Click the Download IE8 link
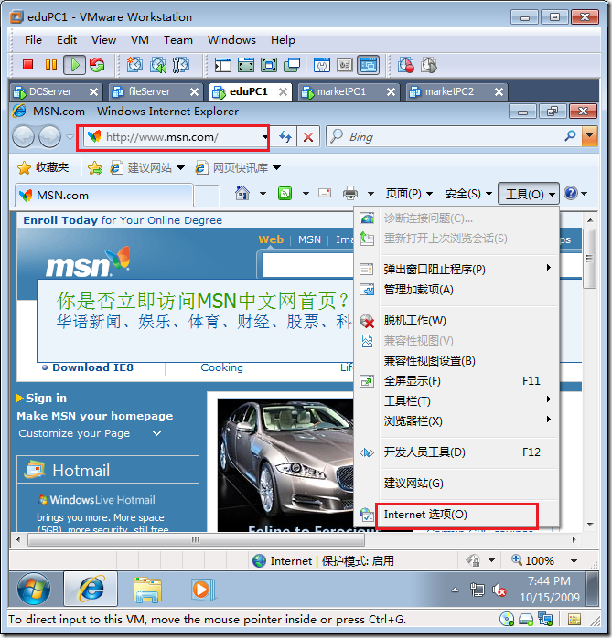The width and height of the screenshot is (612, 638). click(92, 367)
